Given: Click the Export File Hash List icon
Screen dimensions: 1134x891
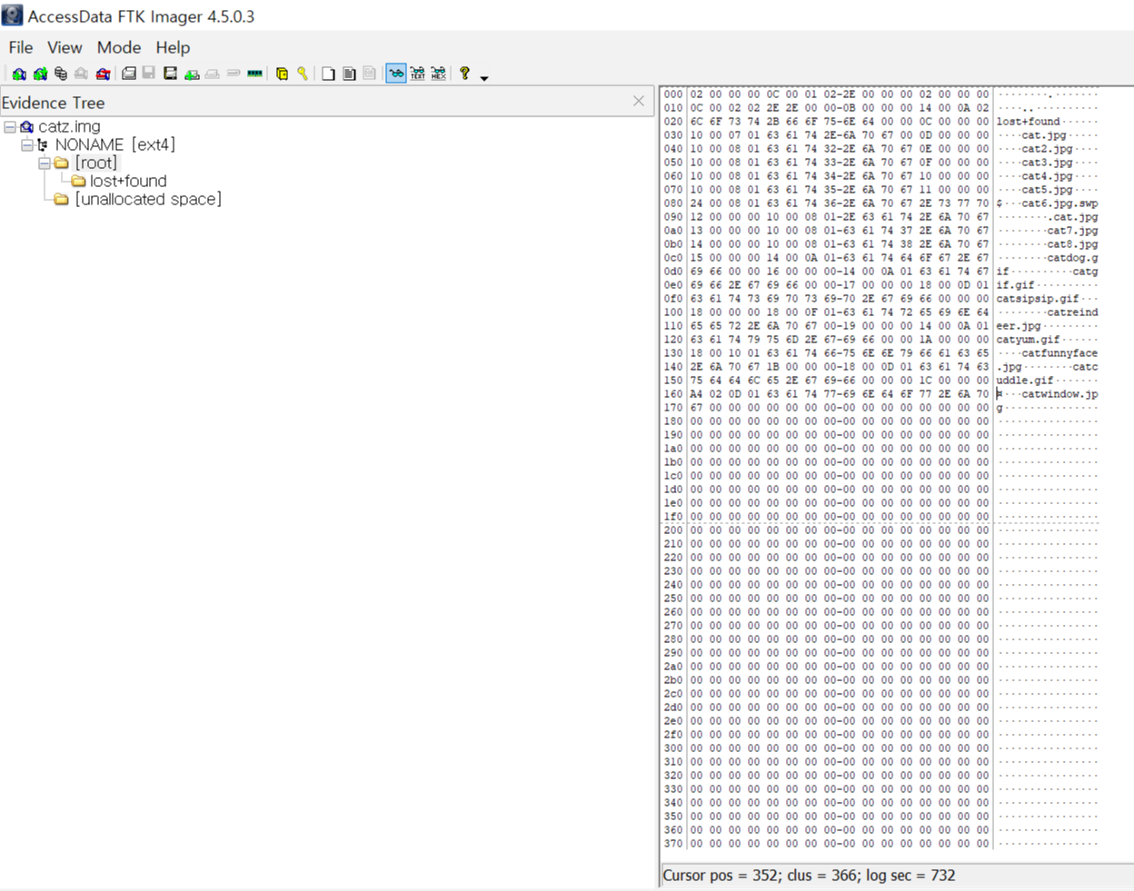Looking at the screenshot, I should pos(349,74).
